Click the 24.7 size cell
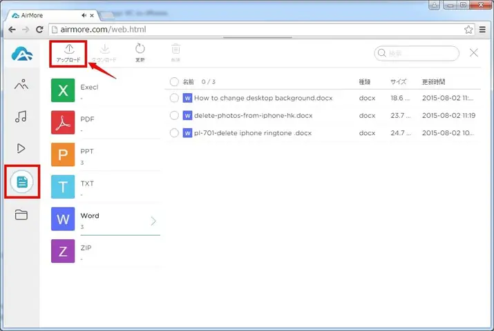 (401, 133)
